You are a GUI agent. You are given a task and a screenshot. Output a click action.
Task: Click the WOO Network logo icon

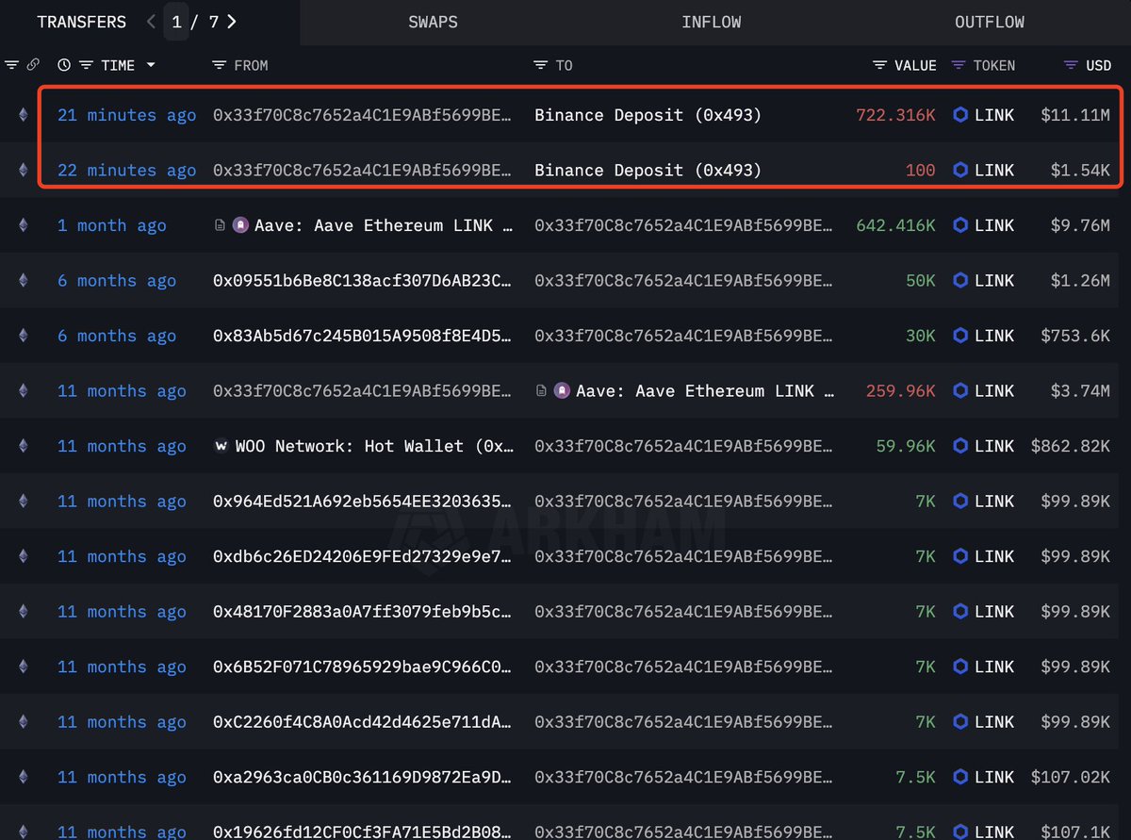coord(221,446)
